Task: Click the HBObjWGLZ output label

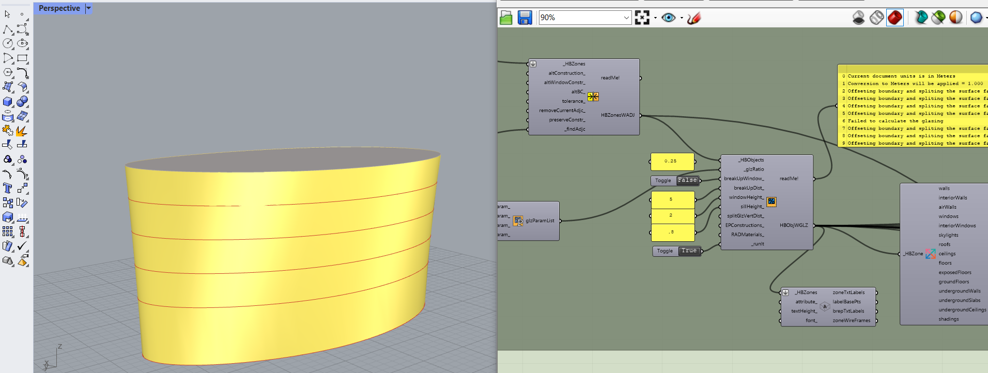Action: pos(794,225)
